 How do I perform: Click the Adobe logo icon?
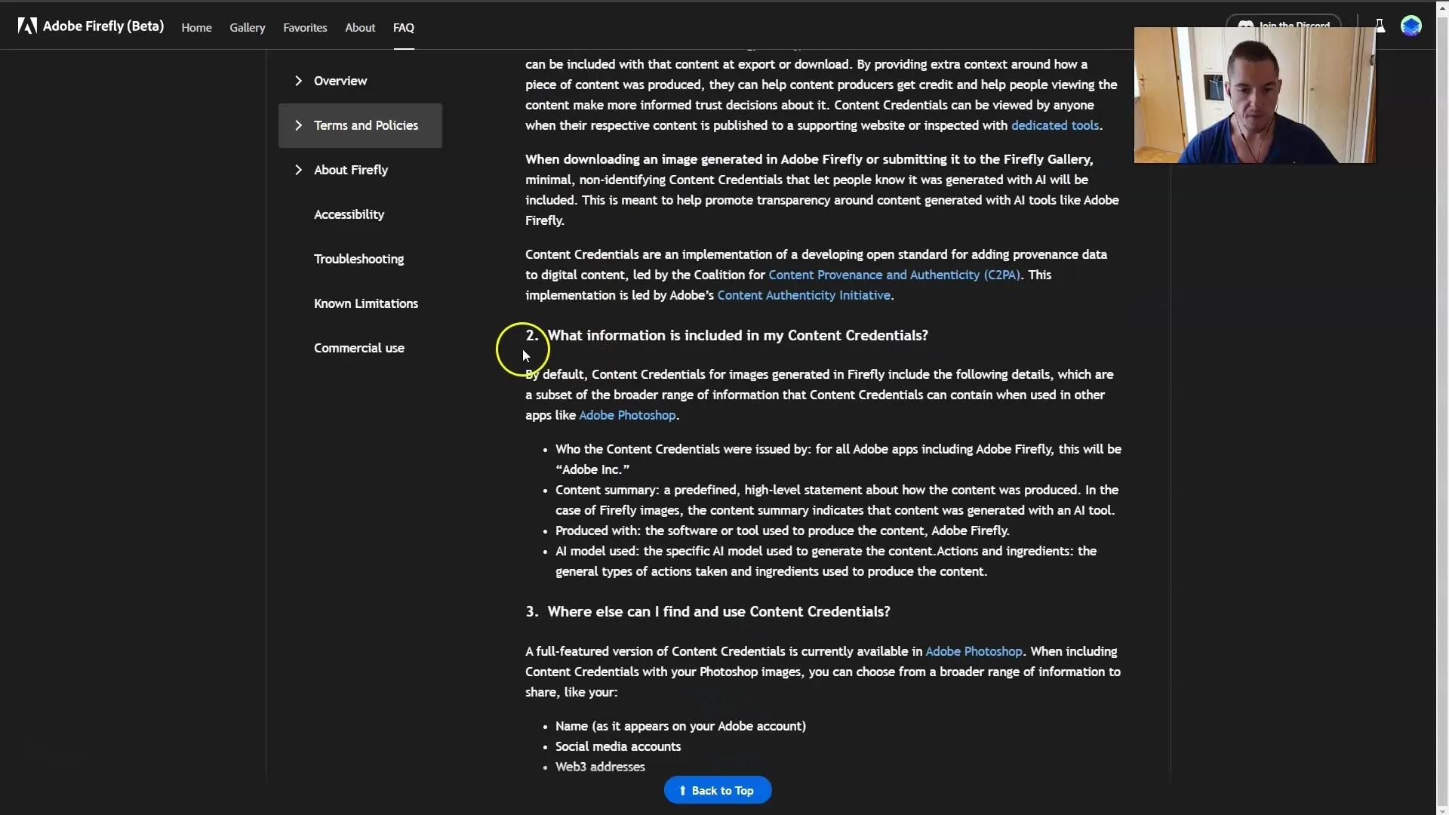click(27, 26)
